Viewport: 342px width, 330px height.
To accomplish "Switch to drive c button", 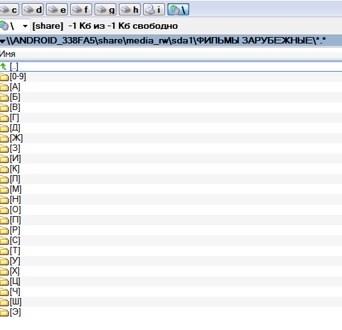I will 9,10.
